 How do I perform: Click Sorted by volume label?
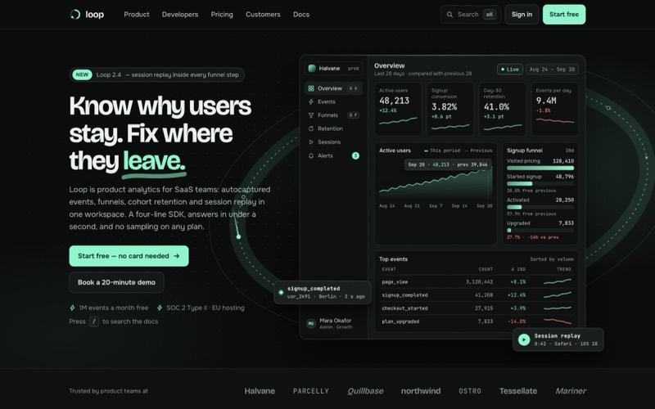552,259
